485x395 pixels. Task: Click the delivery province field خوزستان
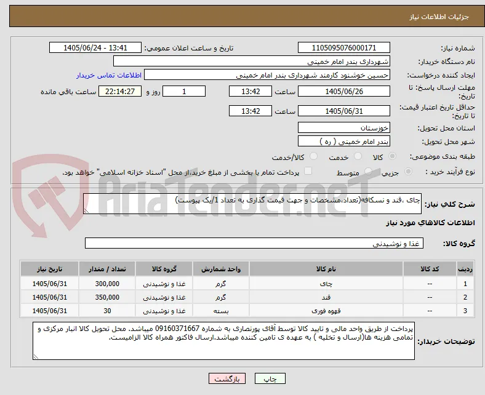pos(343,127)
